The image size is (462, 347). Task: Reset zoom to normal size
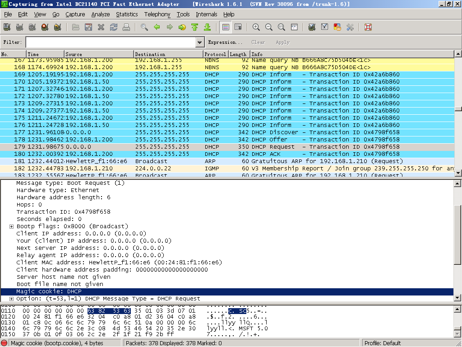pyautogui.click(x=282, y=27)
